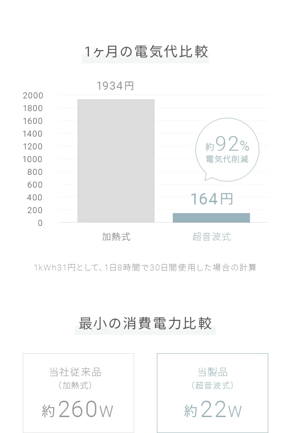Click the 1ヶ月の電気代比較 heading
291x433 pixels.
click(x=145, y=52)
